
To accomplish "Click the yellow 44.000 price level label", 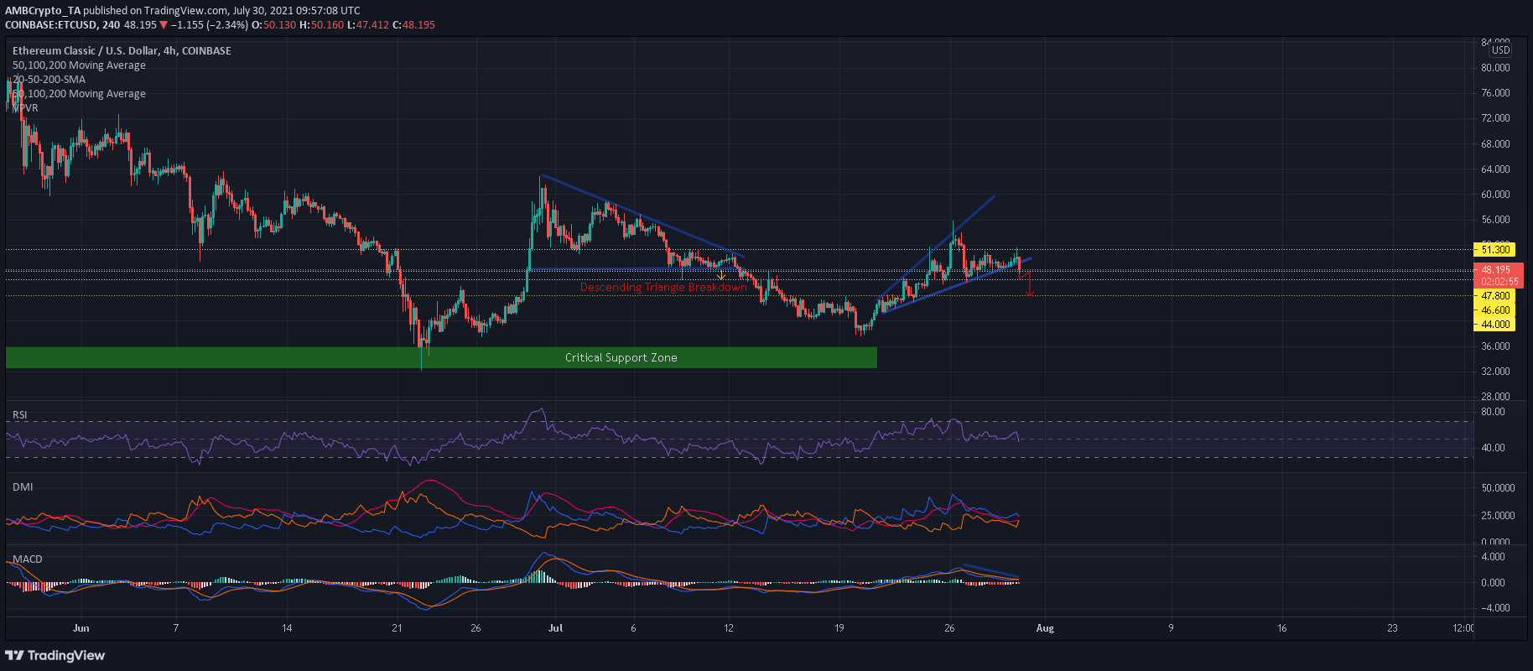I will tap(1494, 325).
